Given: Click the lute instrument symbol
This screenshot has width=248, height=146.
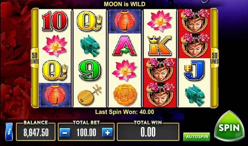Looking at the screenshot, I should point(90,95).
